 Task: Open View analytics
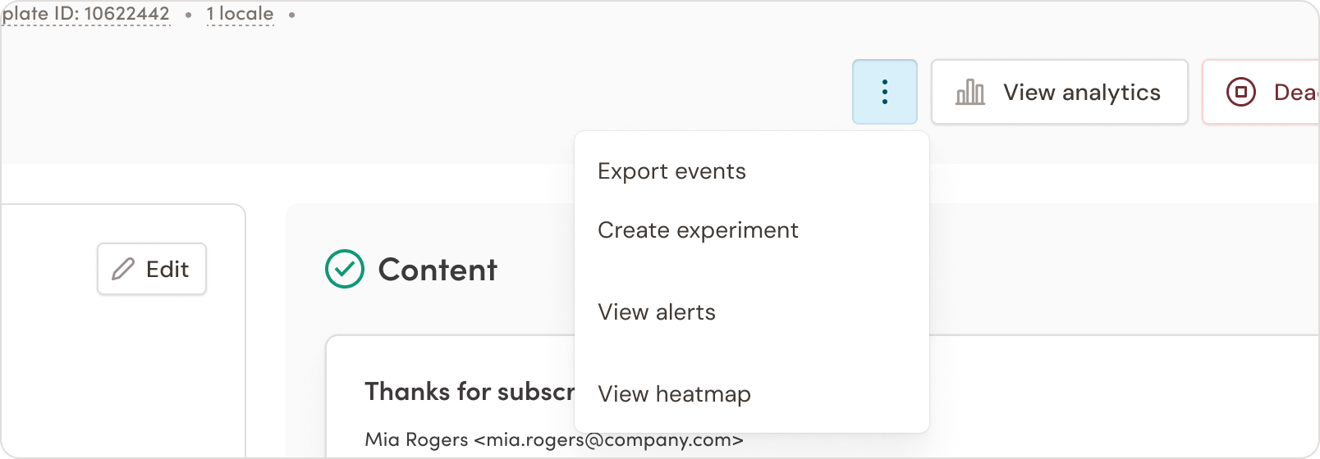(1060, 92)
